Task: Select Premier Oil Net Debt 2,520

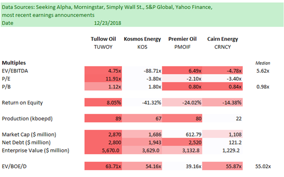Action: [182, 142]
